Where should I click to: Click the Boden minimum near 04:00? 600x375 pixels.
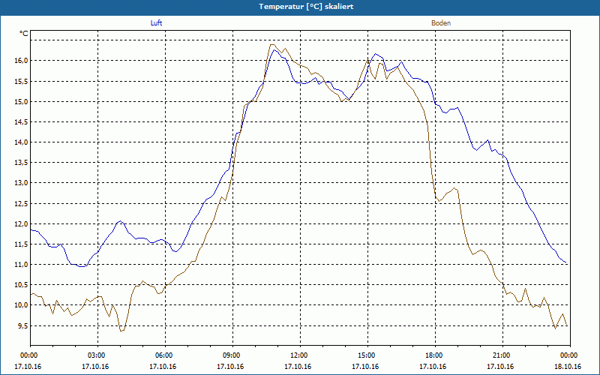(121, 331)
